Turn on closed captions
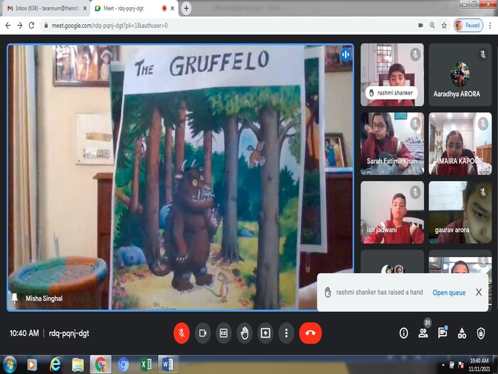The image size is (498, 374). tap(223, 333)
